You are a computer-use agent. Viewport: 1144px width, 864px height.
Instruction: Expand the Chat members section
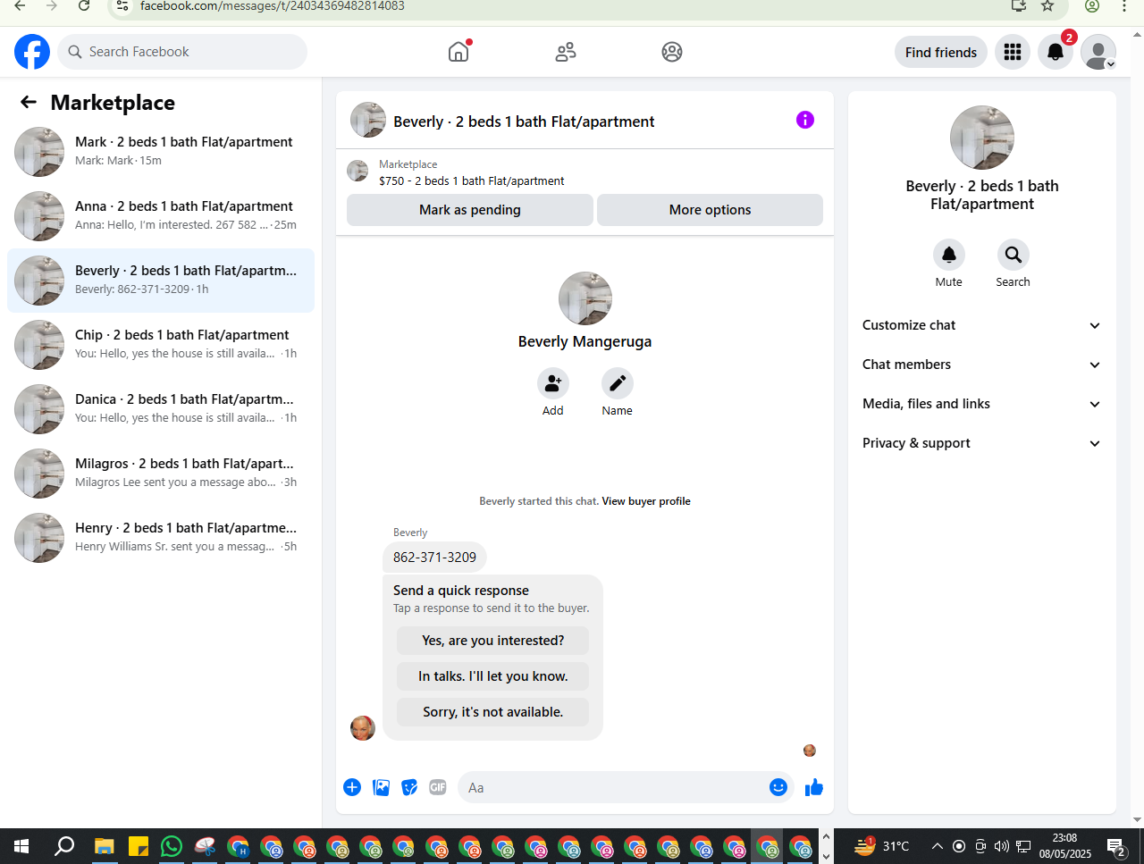click(982, 365)
